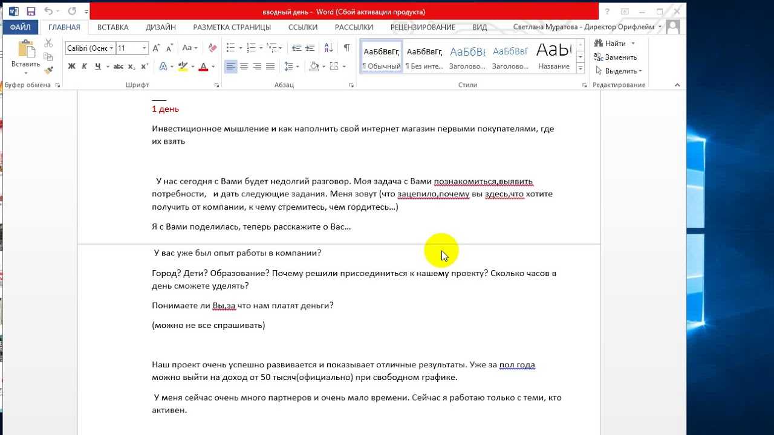The width and height of the screenshot is (774, 435).
Task: Apply text effects with outlined A icon
Action: point(163,66)
